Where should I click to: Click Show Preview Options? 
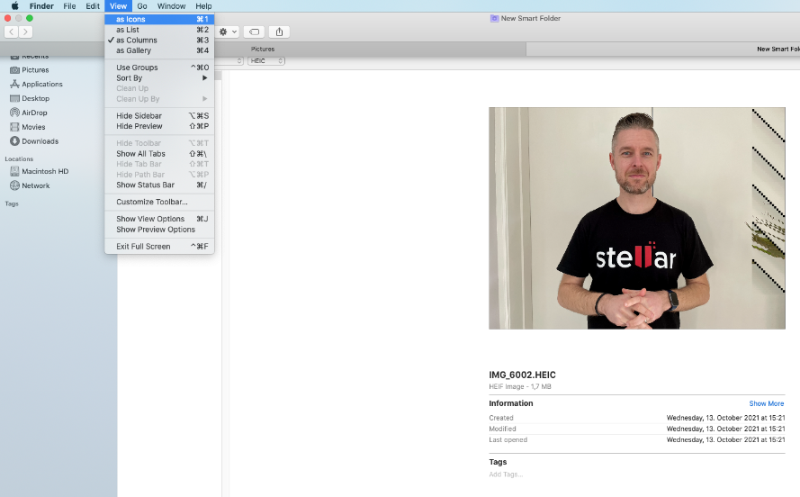pyautogui.click(x=159, y=230)
